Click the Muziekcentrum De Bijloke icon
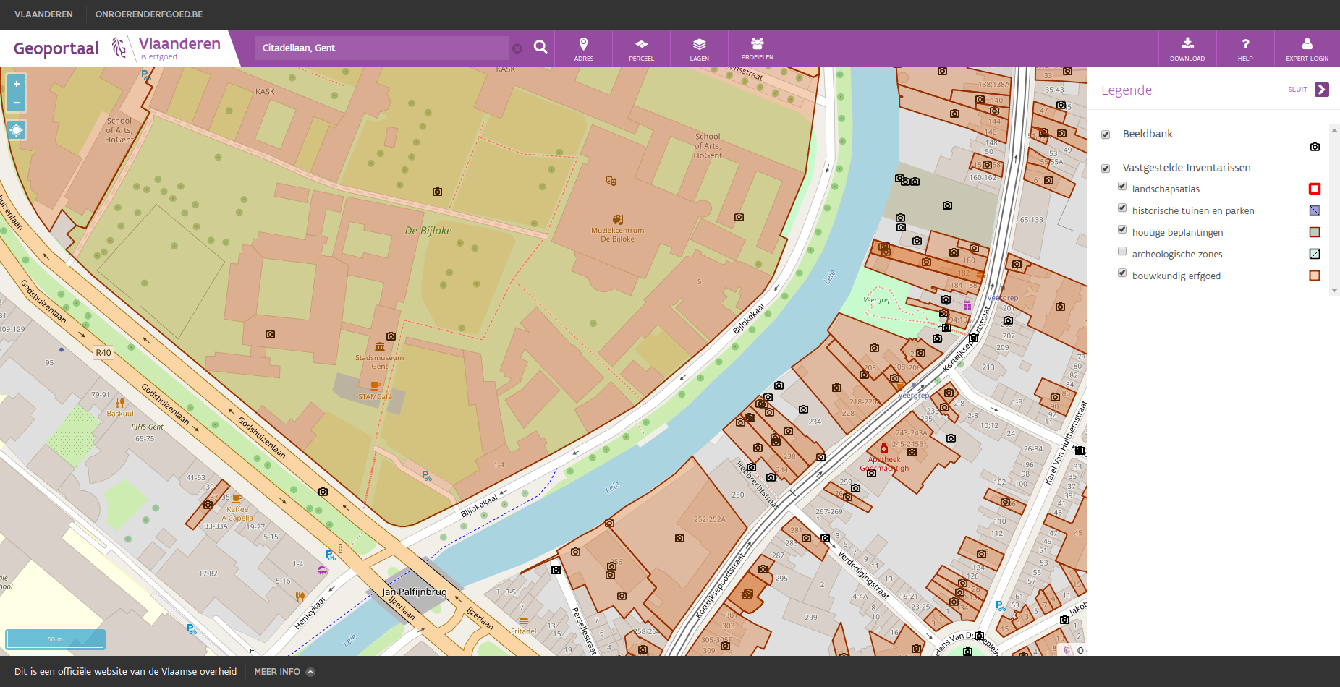This screenshot has width=1340, height=687. pos(617,219)
